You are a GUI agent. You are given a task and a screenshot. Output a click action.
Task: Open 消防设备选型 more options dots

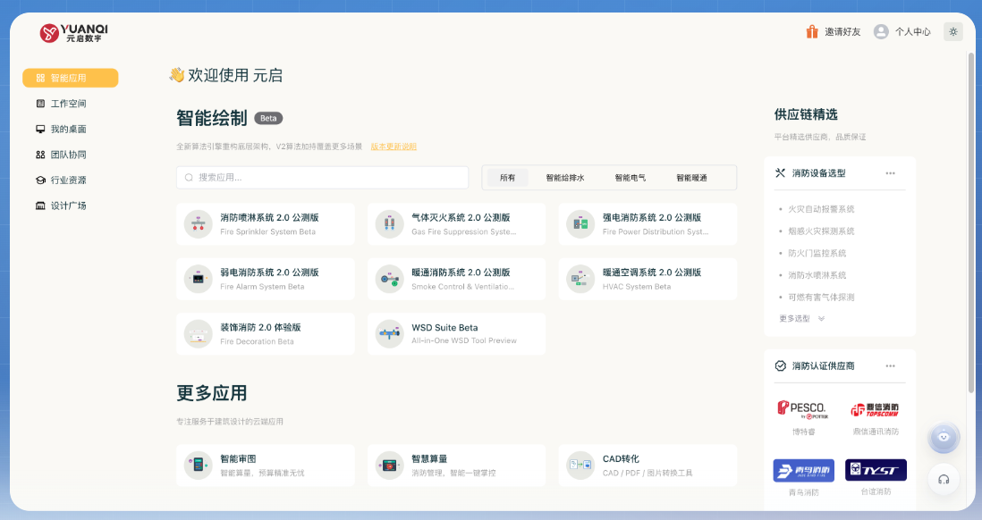pyautogui.click(x=890, y=173)
